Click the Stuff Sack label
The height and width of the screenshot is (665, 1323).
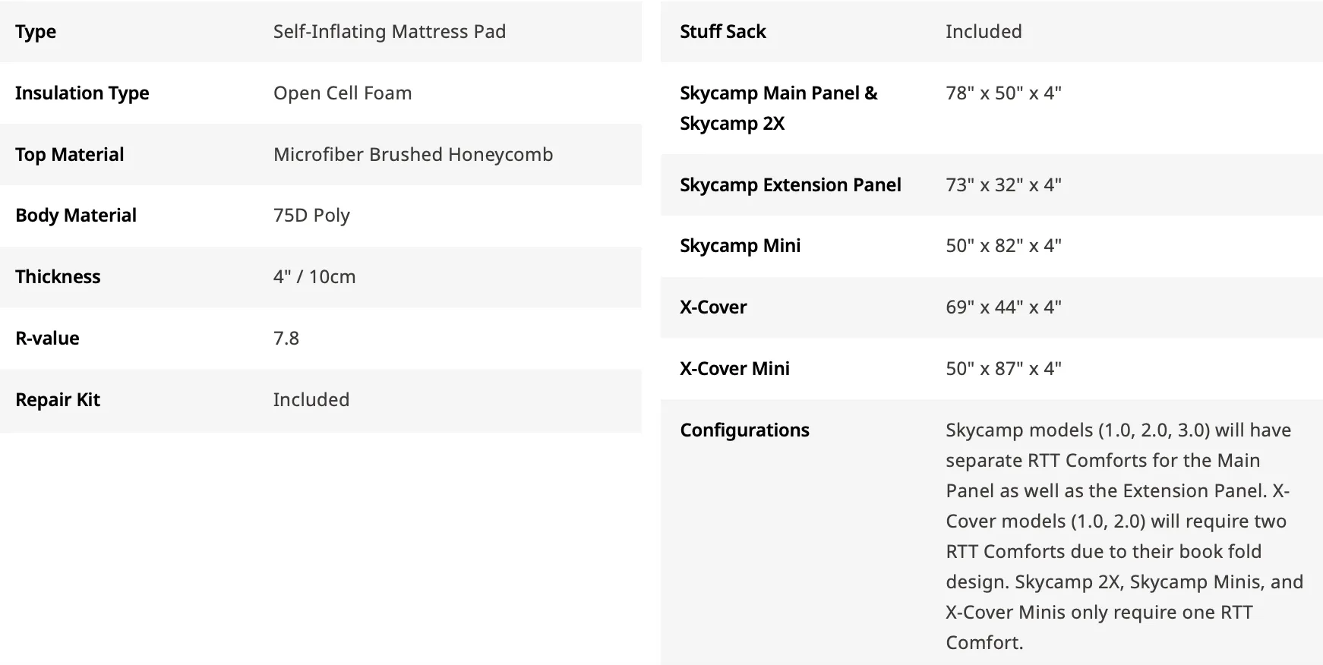pyautogui.click(x=723, y=32)
